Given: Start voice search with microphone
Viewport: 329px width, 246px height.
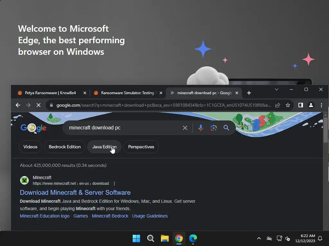Looking at the screenshot, I should 200,128.
